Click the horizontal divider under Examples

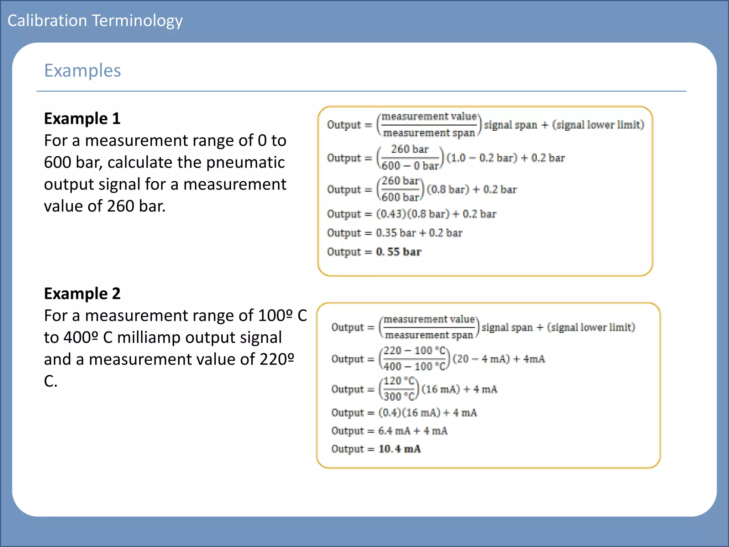click(x=361, y=91)
